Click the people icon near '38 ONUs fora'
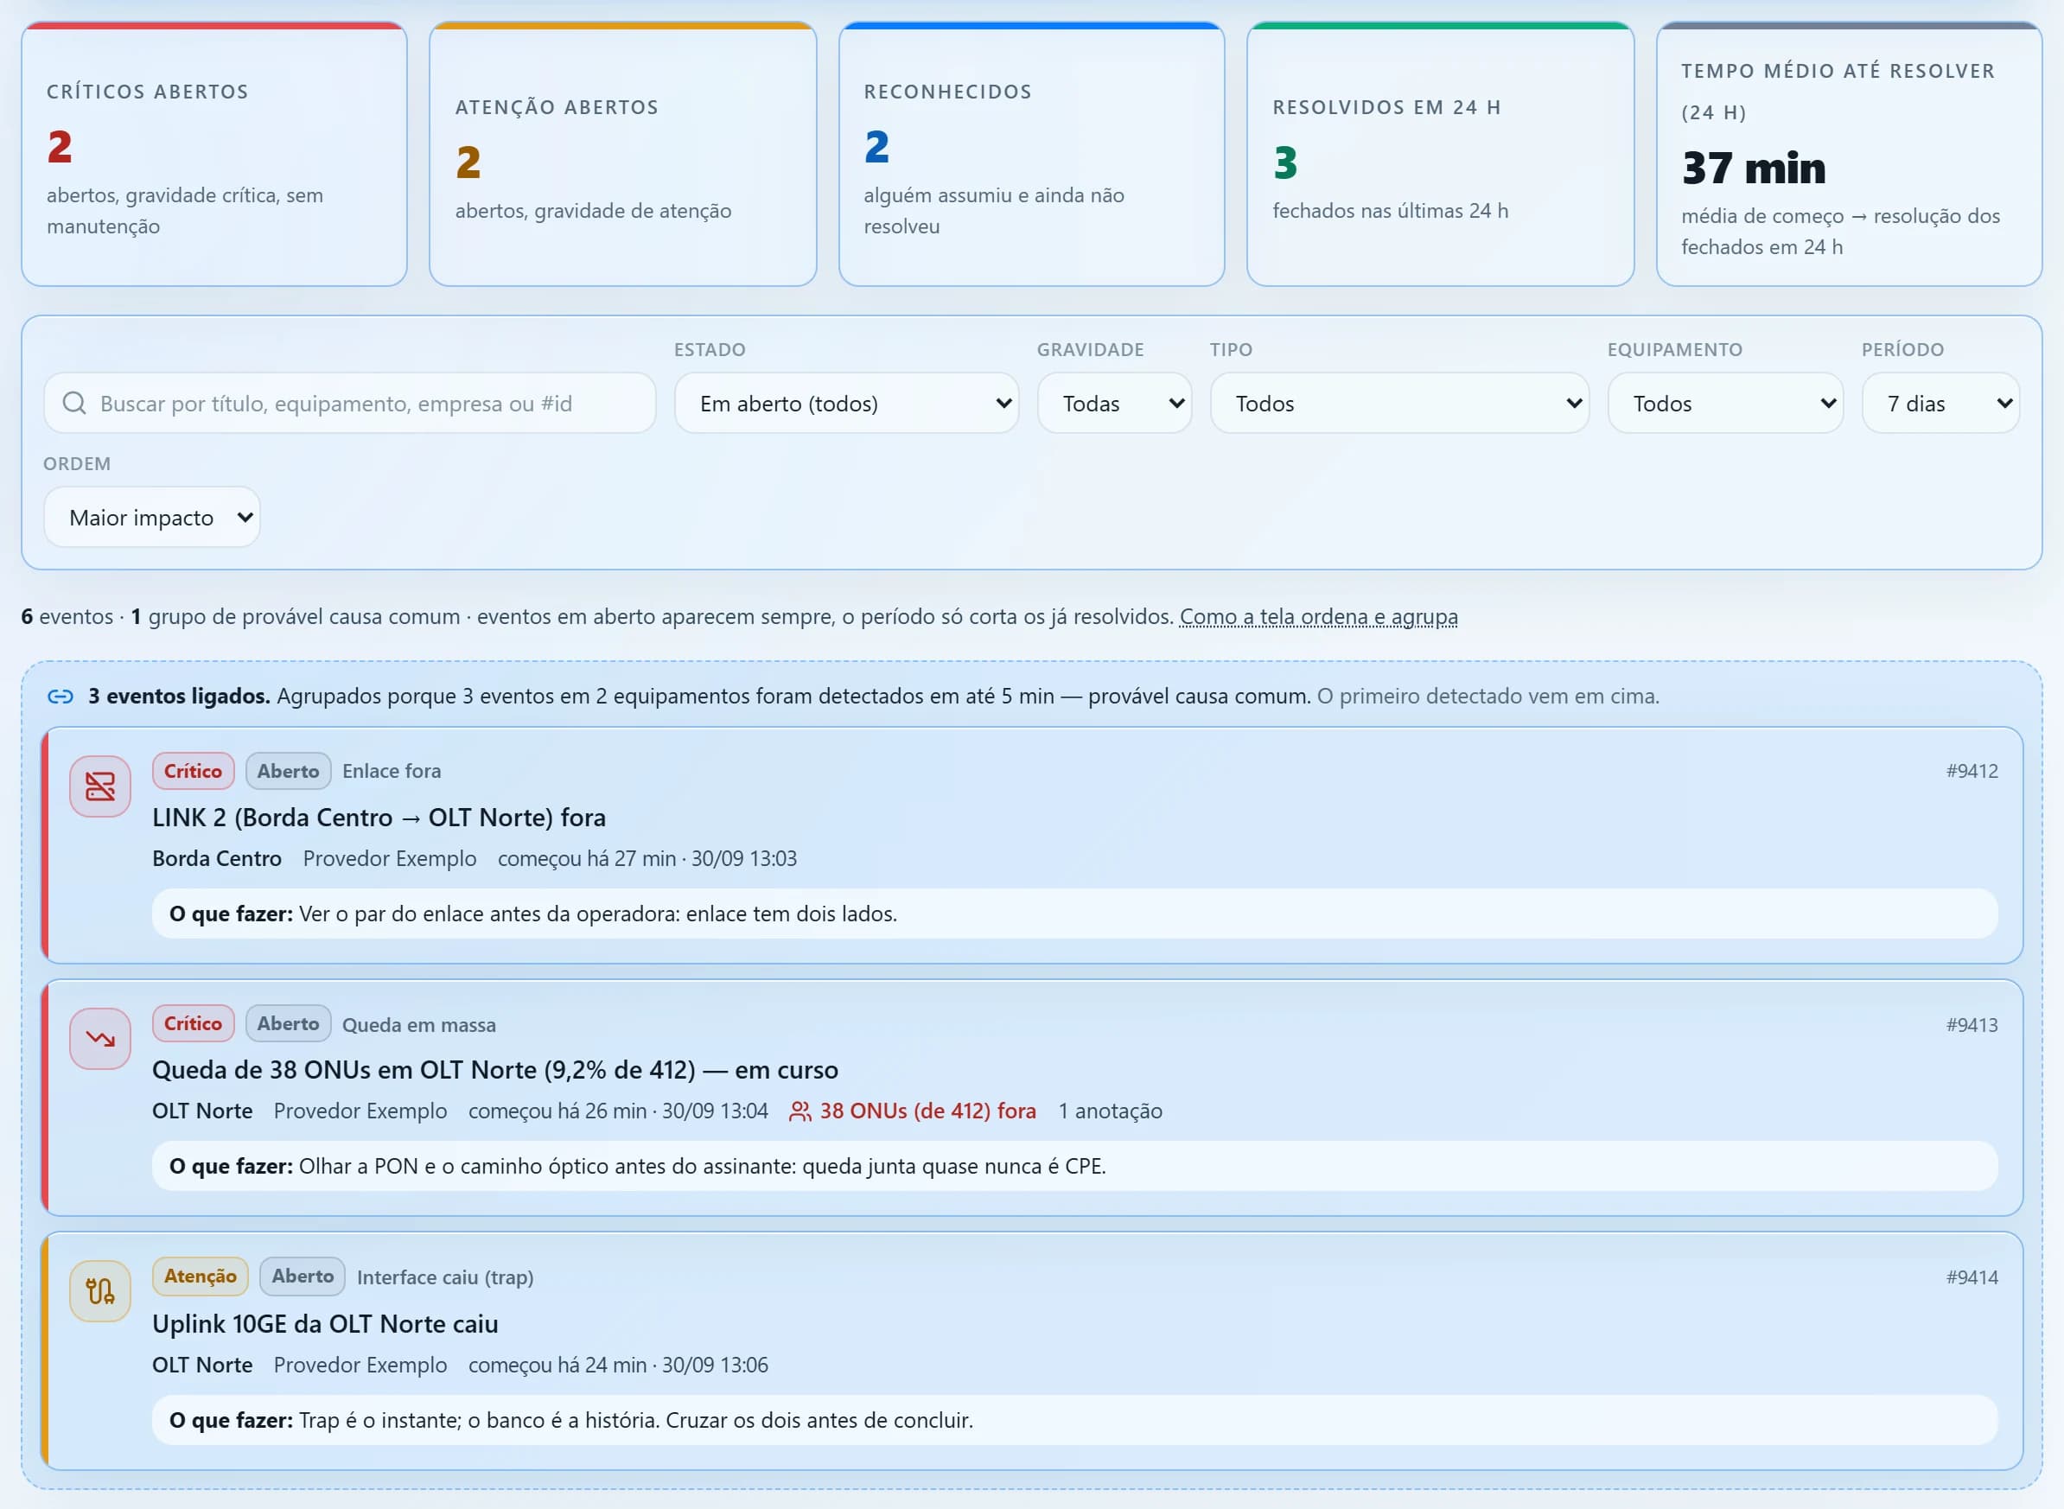This screenshot has height=1509, width=2064. (800, 1111)
